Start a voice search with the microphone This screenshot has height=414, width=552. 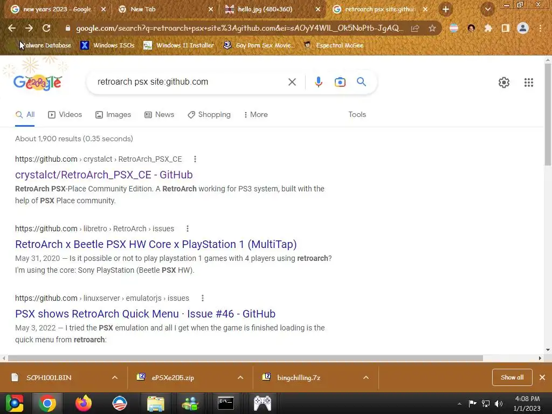(x=318, y=82)
